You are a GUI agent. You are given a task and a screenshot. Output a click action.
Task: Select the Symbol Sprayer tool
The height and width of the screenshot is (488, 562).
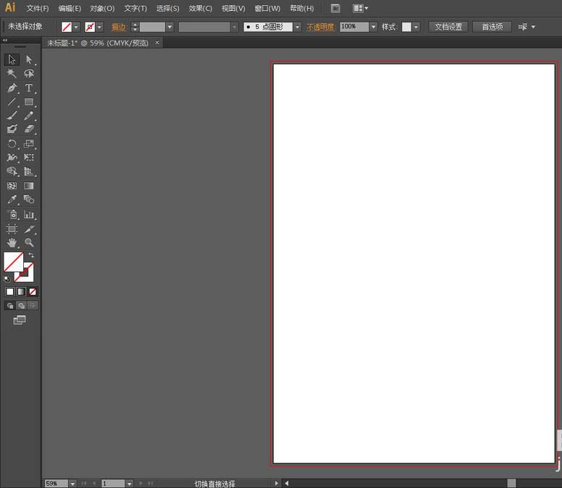[12, 215]
